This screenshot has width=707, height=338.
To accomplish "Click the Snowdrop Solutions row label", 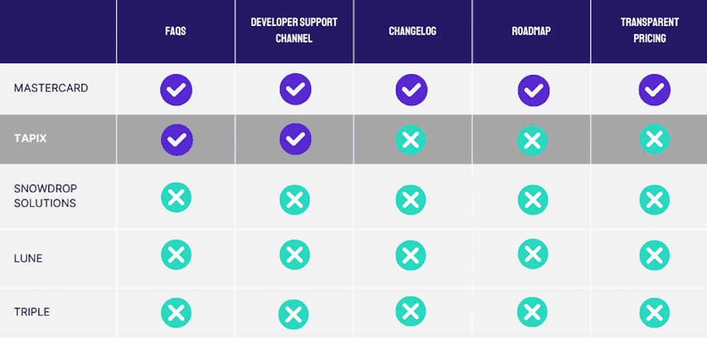I will (45, 196).
